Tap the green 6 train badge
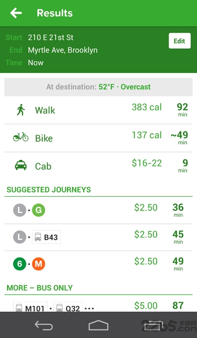197x338 pixels. [19, 264]
